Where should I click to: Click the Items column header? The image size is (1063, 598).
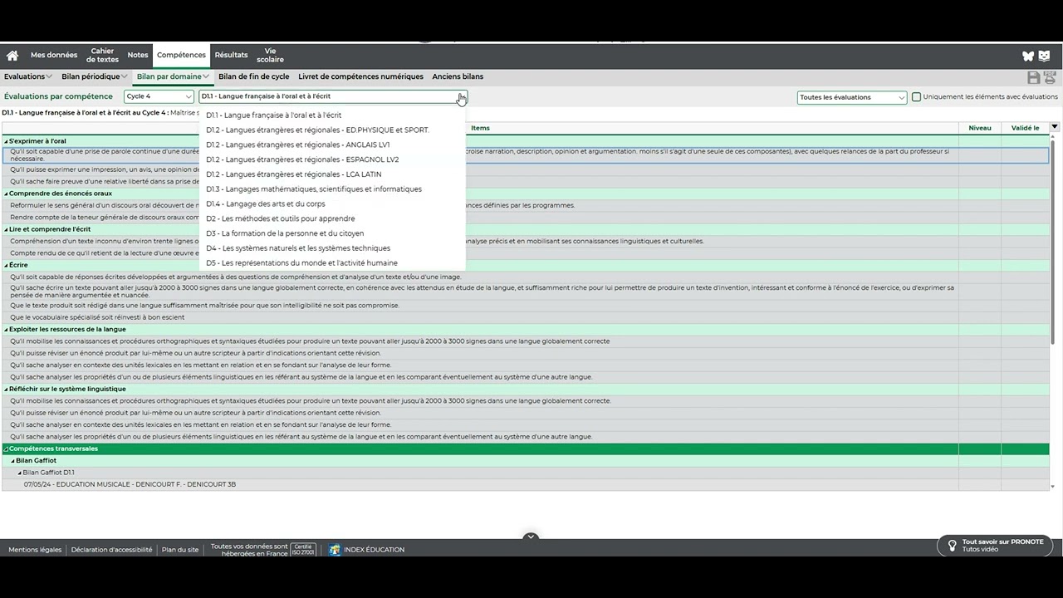tap(480, 128)
